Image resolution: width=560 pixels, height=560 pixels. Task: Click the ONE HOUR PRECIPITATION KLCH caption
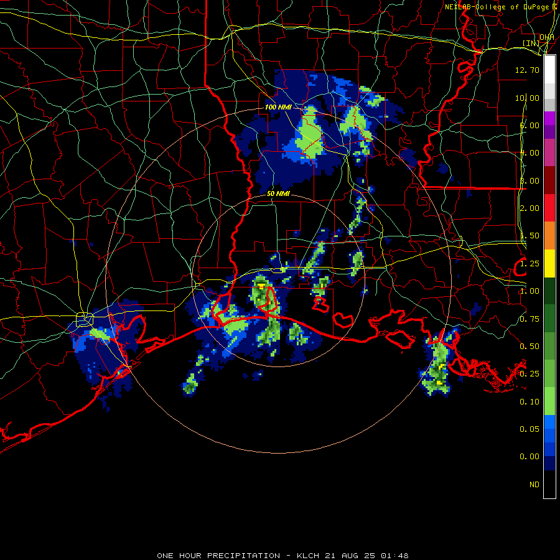[282, 556]
